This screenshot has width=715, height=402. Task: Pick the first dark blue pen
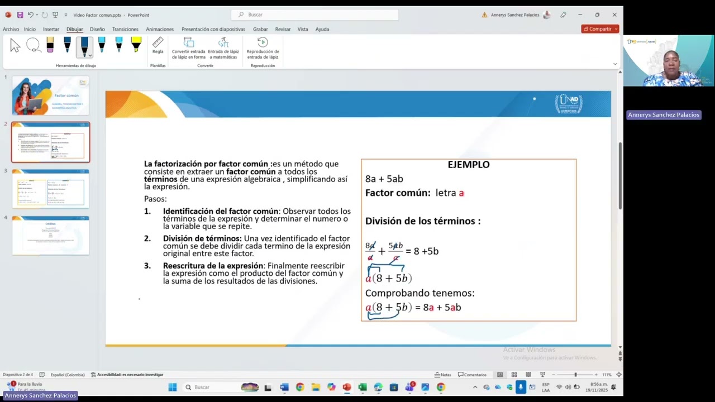tap(67, 45)
